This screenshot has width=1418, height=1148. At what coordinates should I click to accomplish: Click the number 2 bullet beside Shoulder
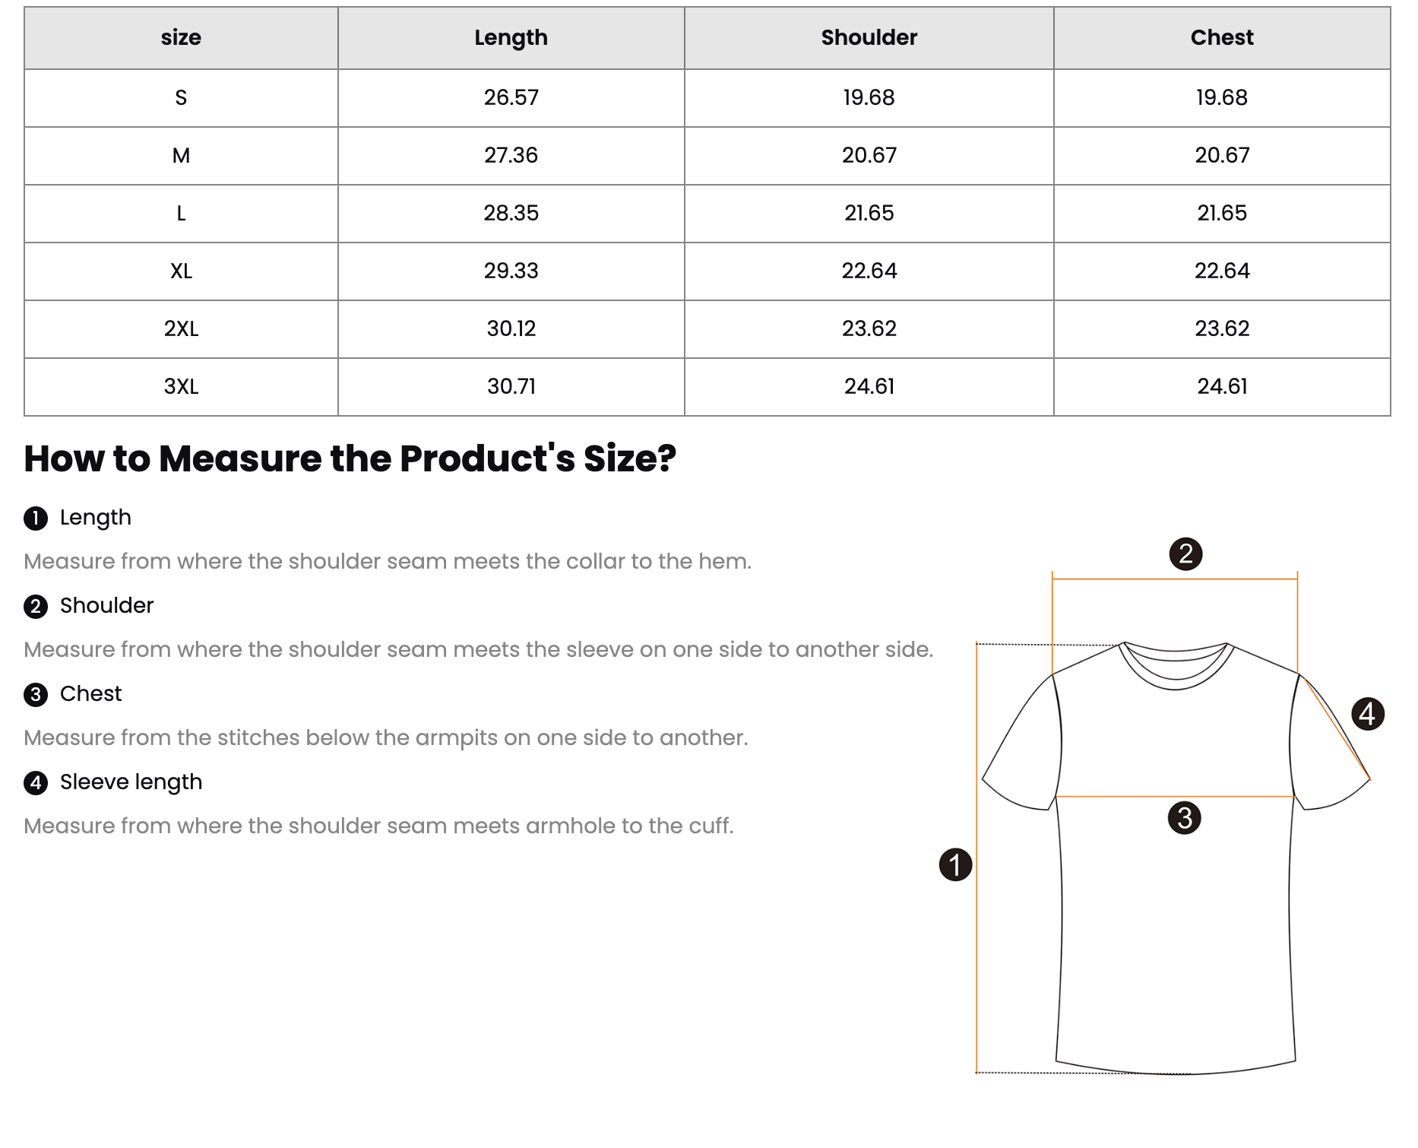click(36, 607)
